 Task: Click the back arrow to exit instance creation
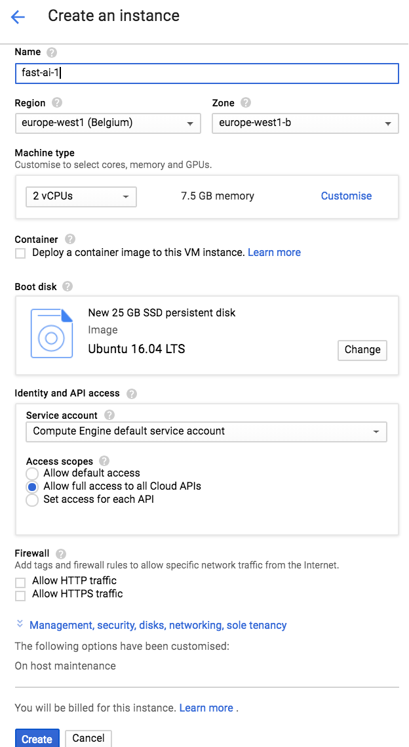[x=17, y=16]
